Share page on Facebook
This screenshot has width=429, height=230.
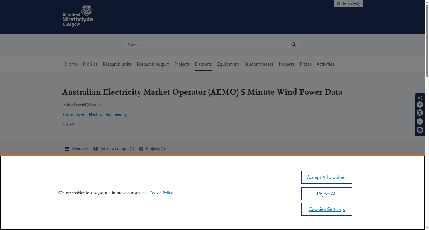tap(420, 105)
